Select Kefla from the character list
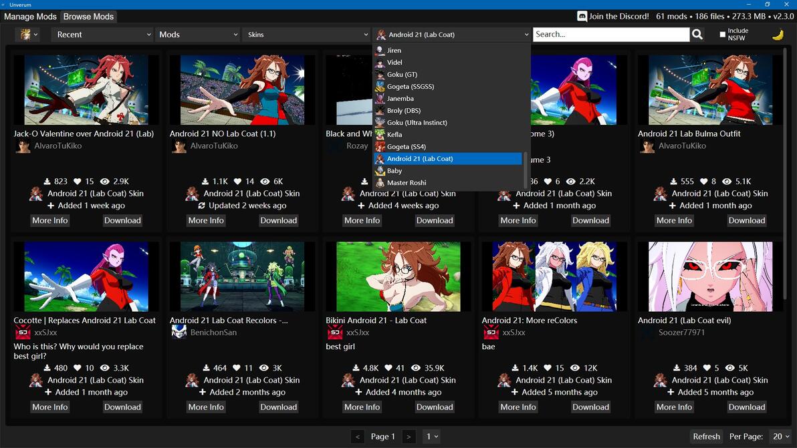Viewport: 797px width, 448px height. point(448,134)
